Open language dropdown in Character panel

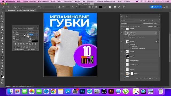coord(20,50)
